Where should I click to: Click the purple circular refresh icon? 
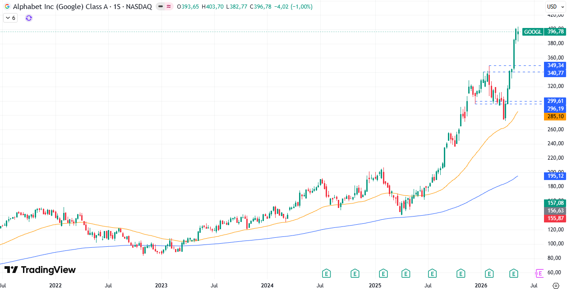click(29, 18)
